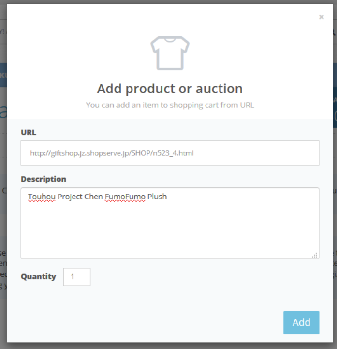Click the partially hidden search magnifier icon
The image size is (338, 349).
[334, 32]
